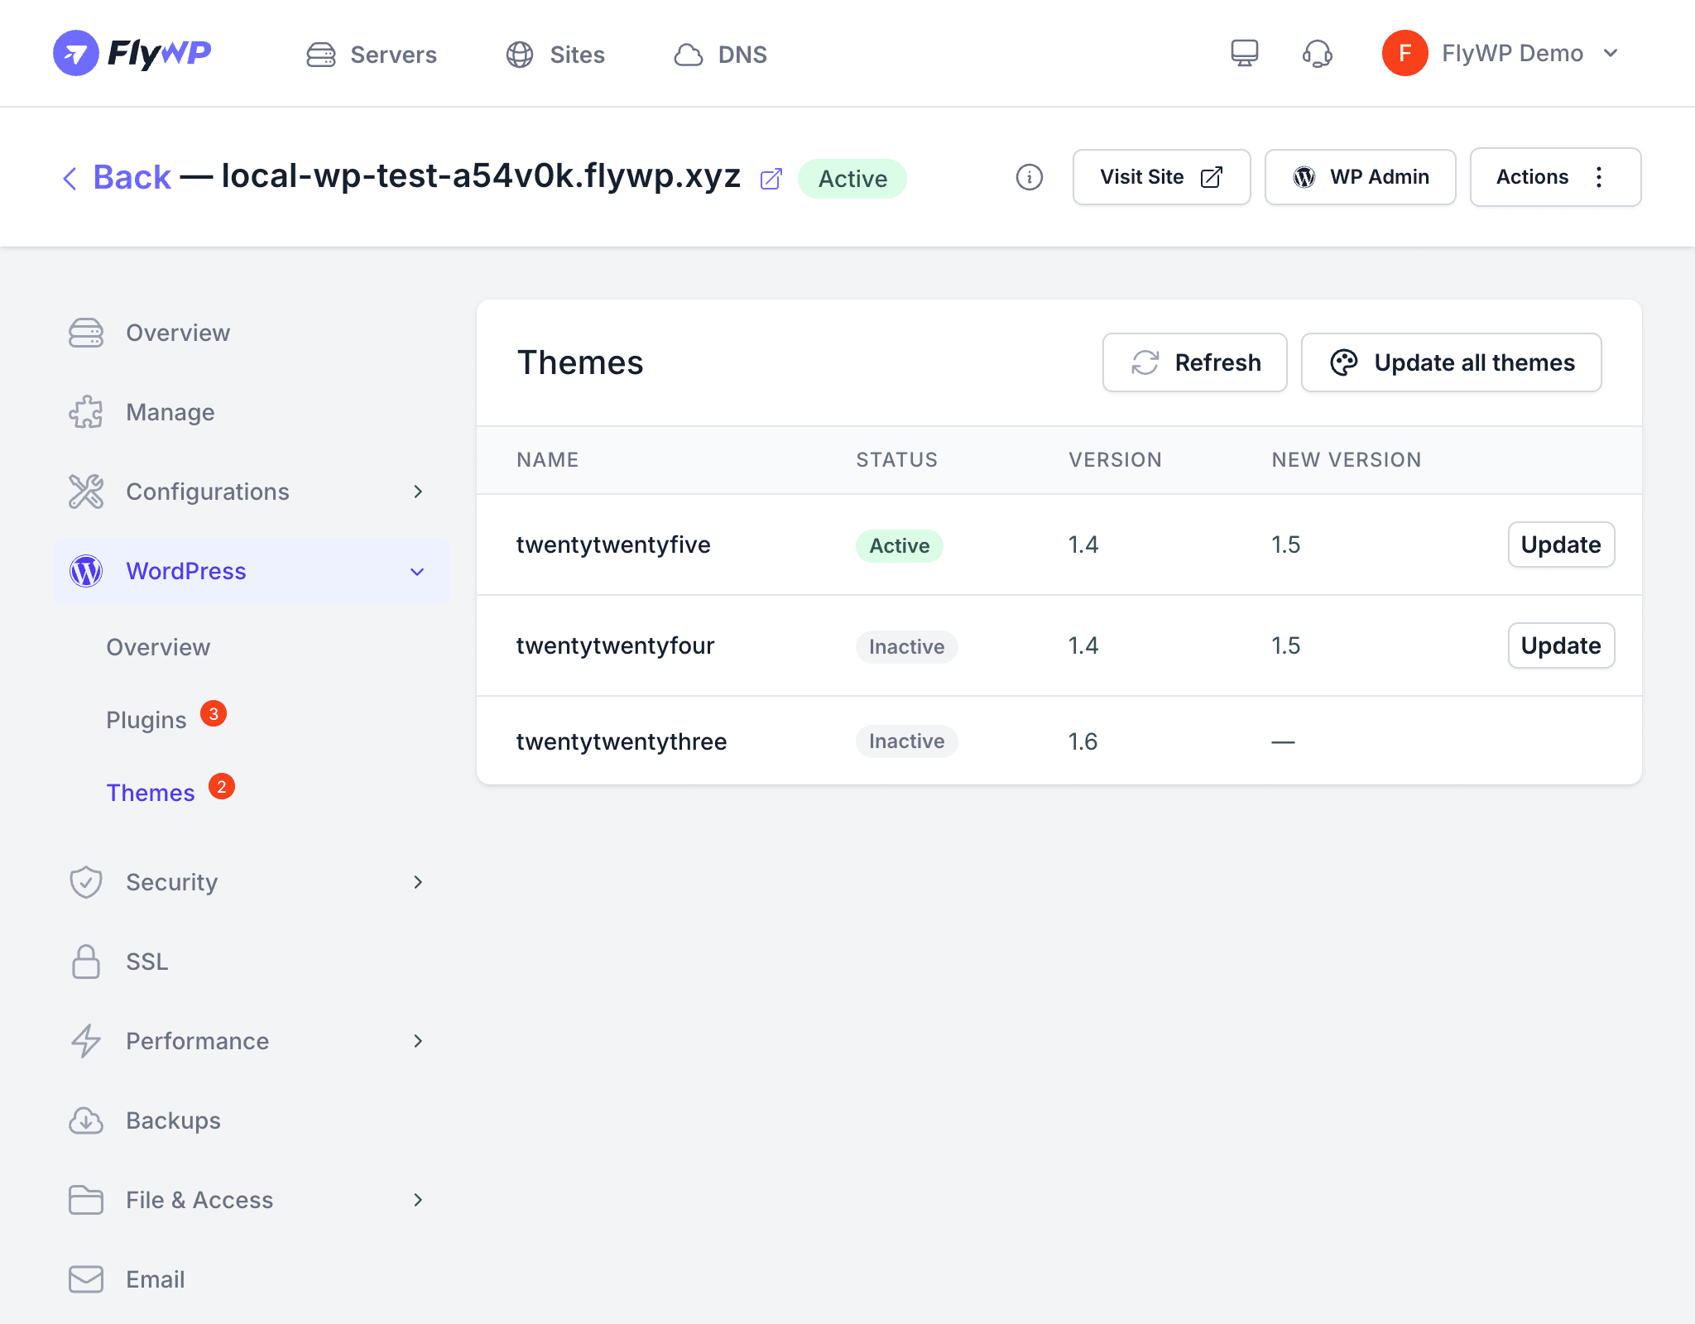Click new version 1.5 for twentytwentyfour

(1285, 645)
